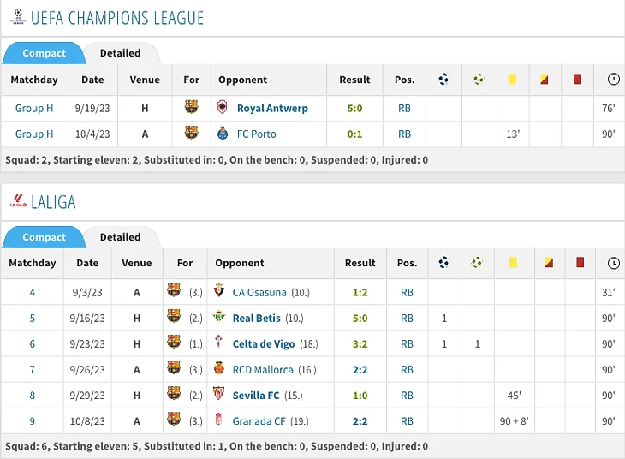Click the Real Betis club crest
This screenshot has height=459, width=625.
pyautogui.click(x=219, y=316)
